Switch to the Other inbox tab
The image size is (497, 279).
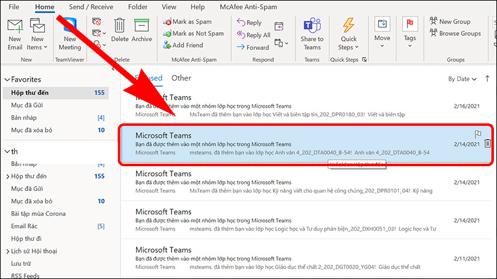(181, 78)
